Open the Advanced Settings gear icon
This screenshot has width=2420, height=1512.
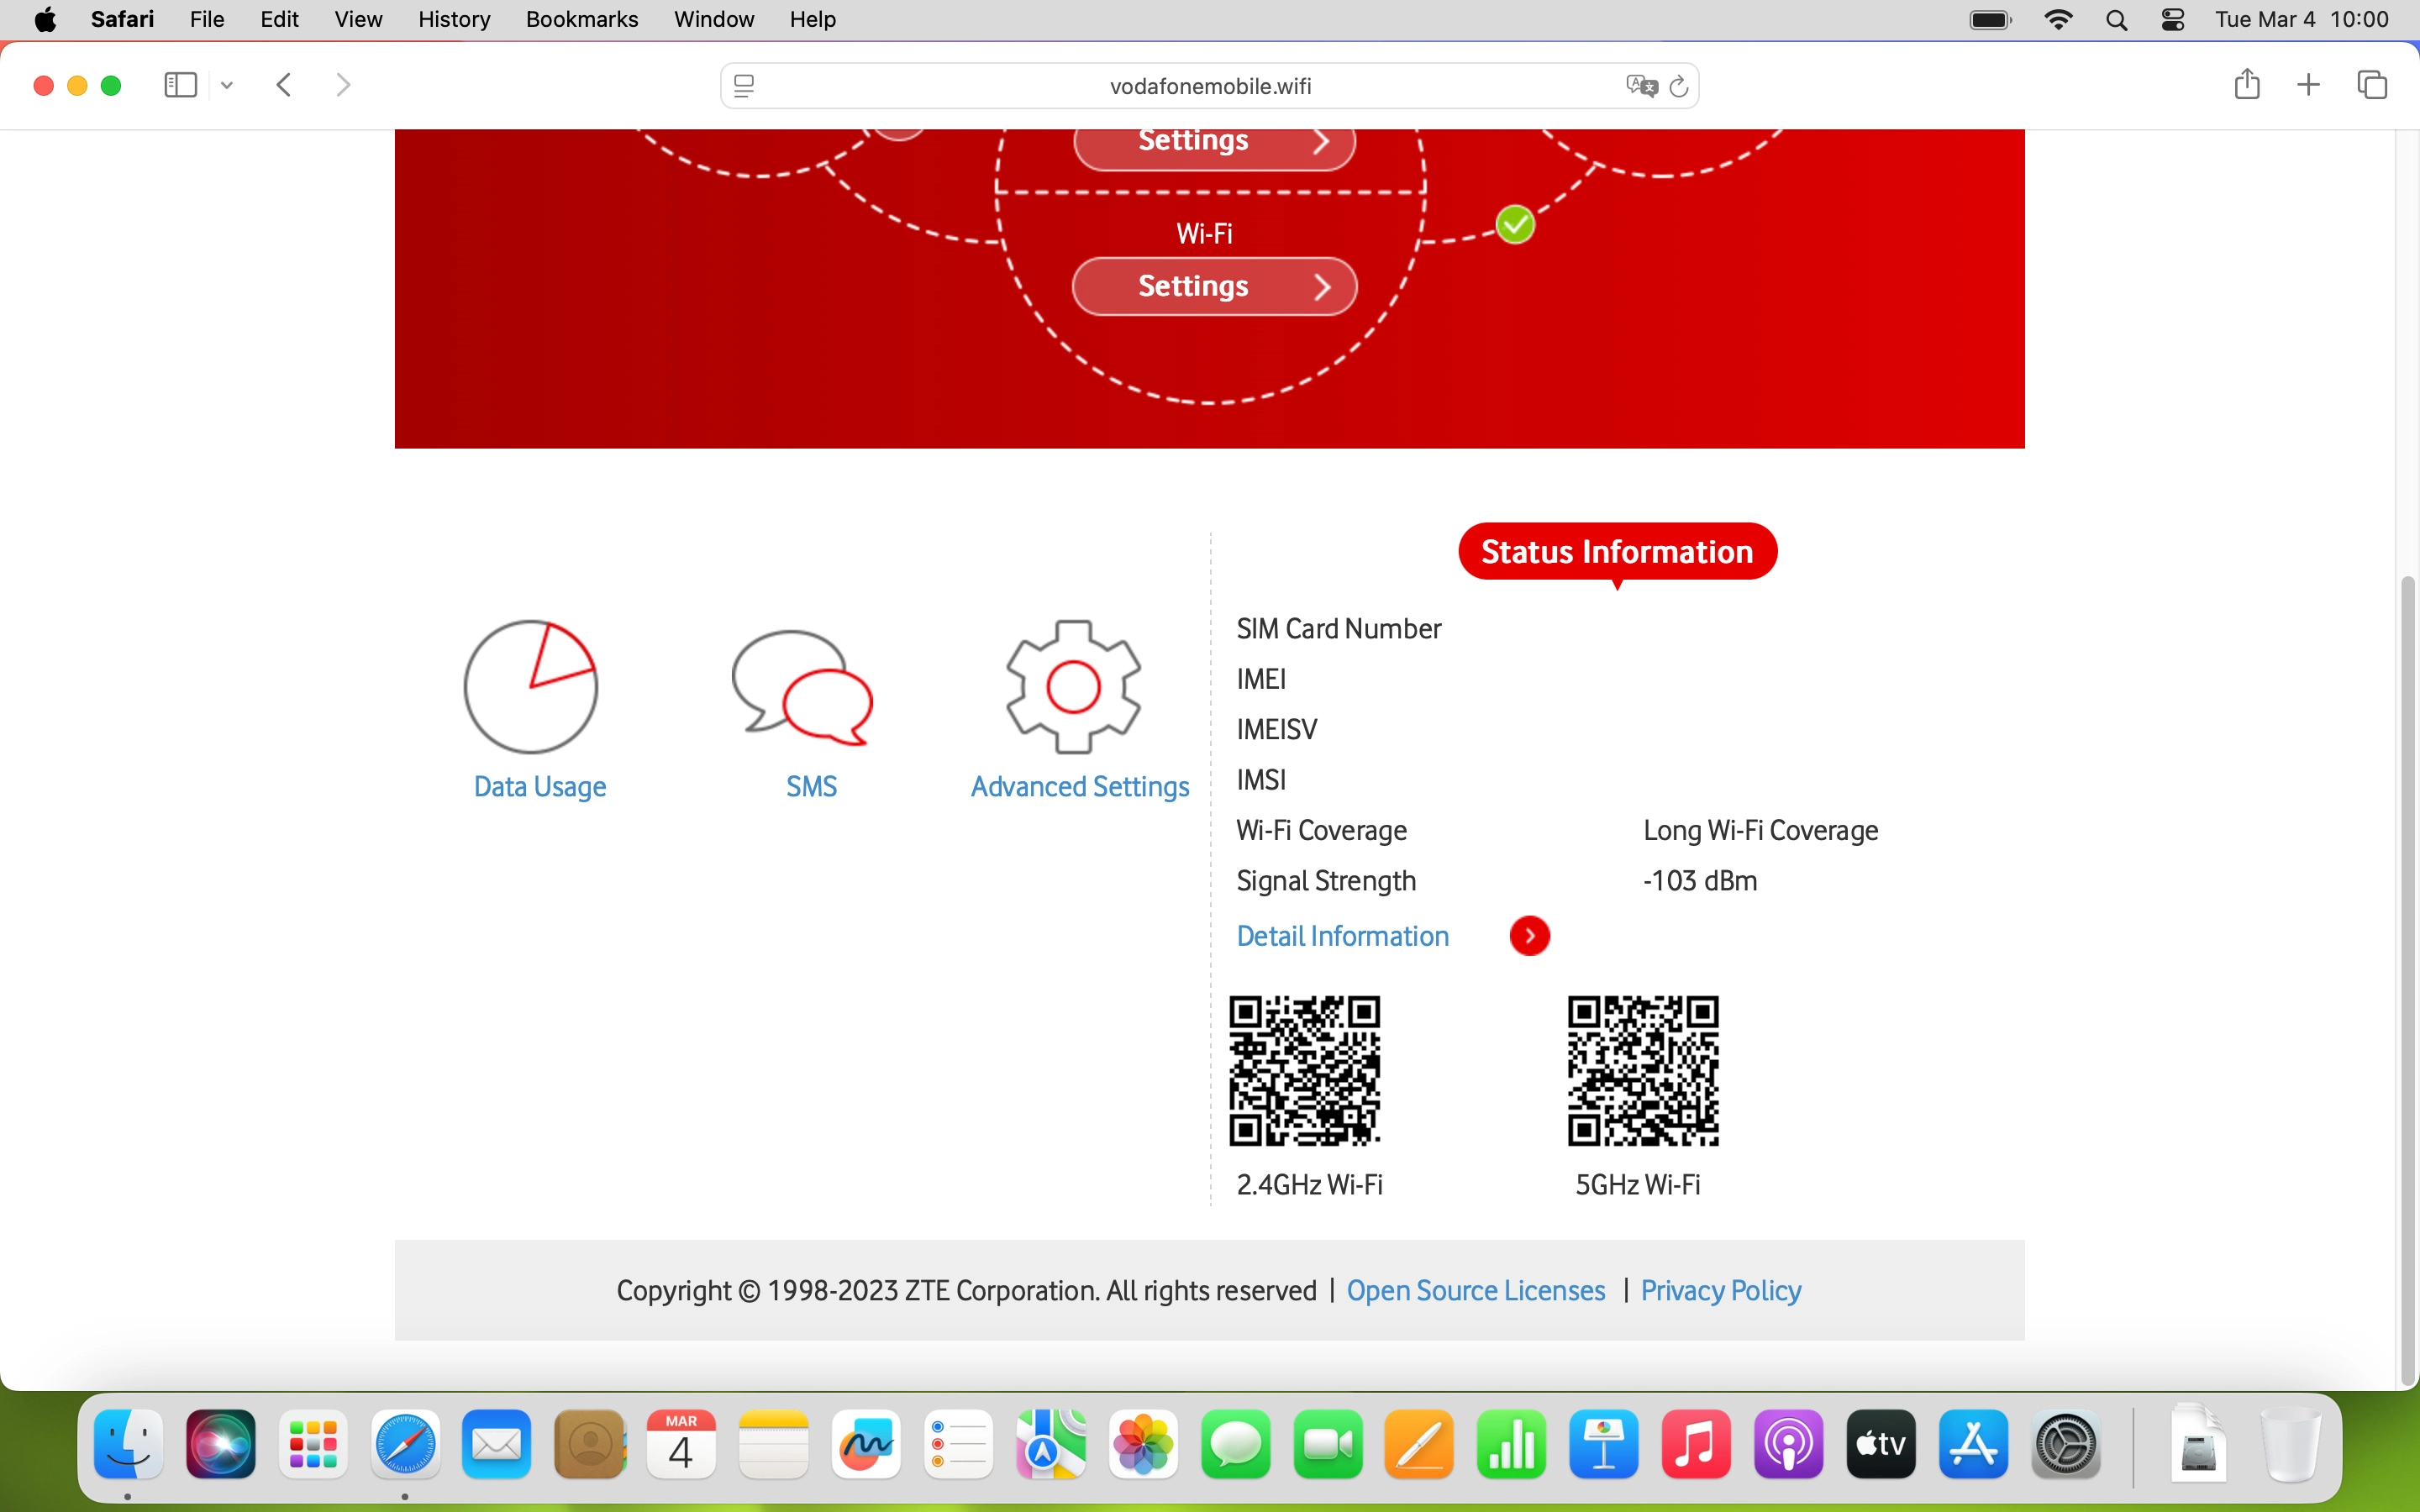point(1073,687)
